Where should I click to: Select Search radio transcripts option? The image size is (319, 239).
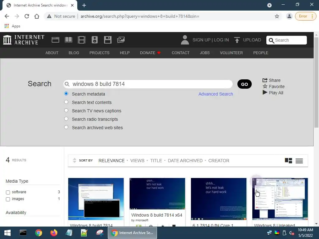66,119
